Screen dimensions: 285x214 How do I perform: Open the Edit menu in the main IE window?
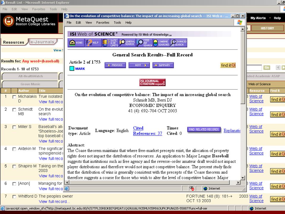coord(14,9)
